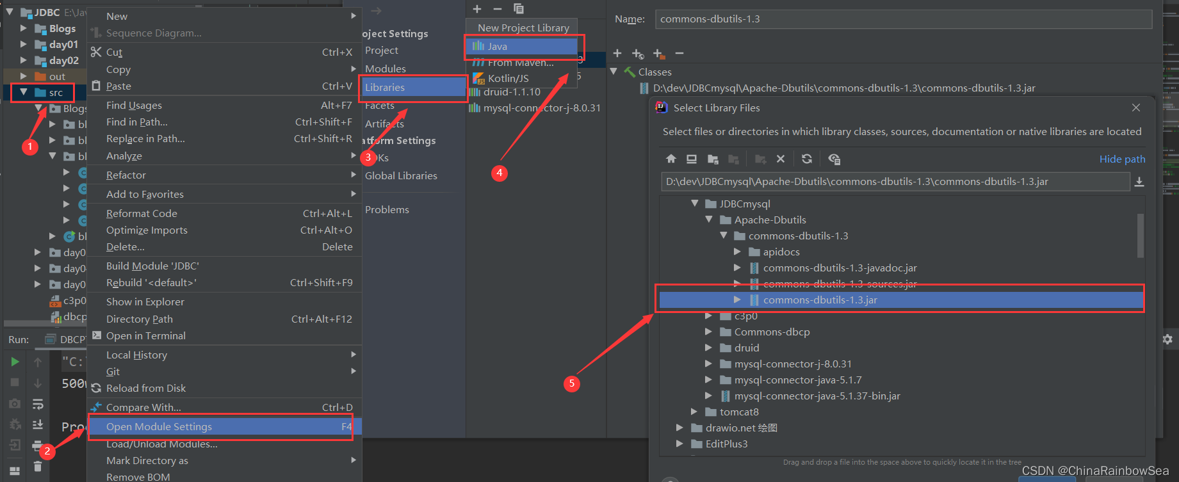The height and width of the screenshot is (482, 1179).
Task: Choose Reformat Code in context menu
Action: (x=224, y=213)
